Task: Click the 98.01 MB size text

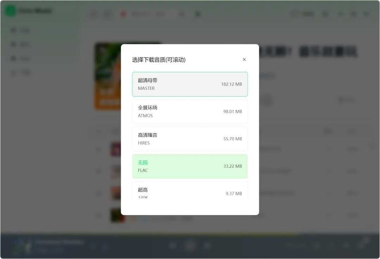Action: click(x=233, y=112)
